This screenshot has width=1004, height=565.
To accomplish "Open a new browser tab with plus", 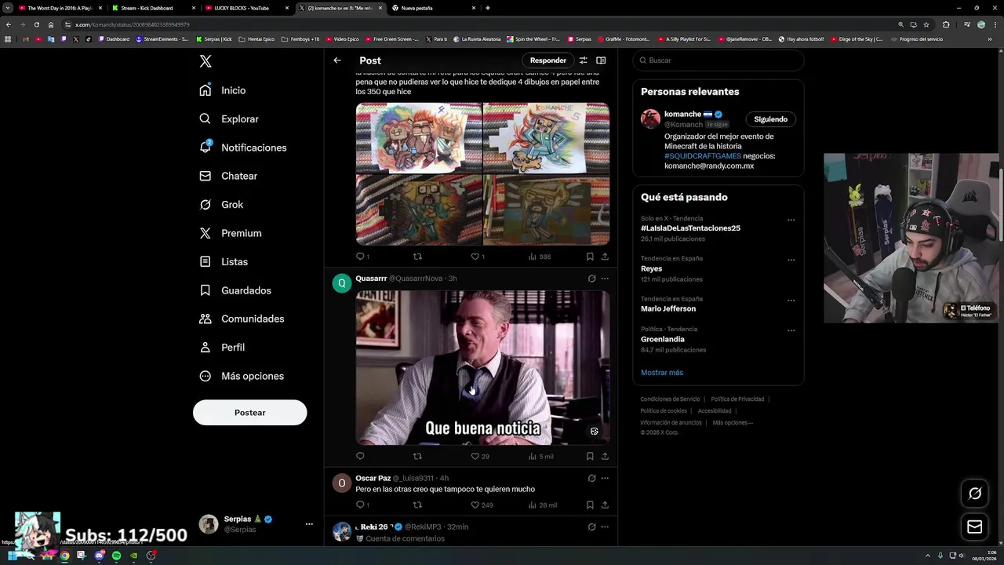I will pyautogui.click(x=488, y=8).
